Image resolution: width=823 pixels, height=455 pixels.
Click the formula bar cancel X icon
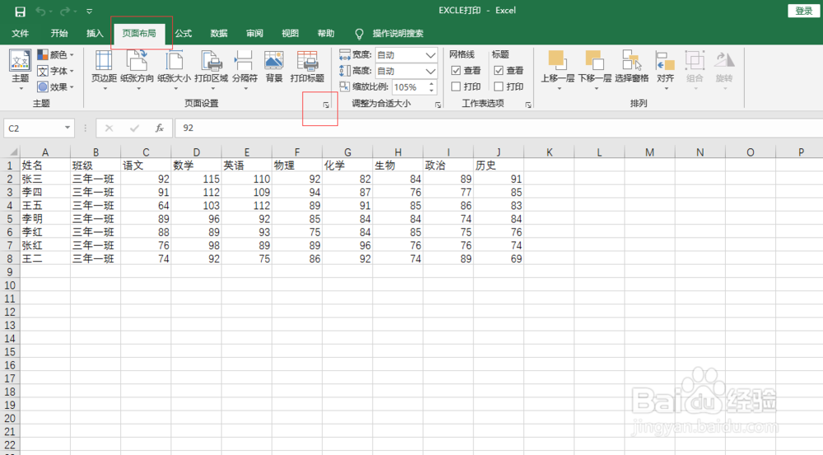pos(109,128)
